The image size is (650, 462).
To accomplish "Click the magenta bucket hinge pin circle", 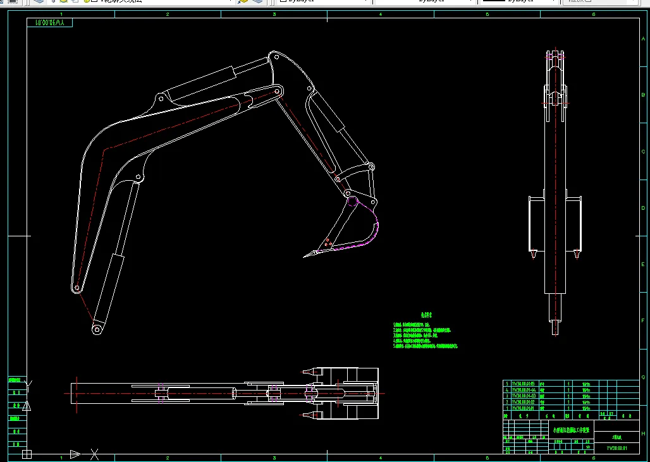I will [x=352, y=202].
